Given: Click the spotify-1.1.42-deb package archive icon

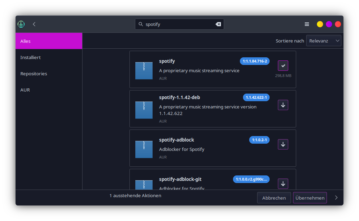Looking at the screenshot, I should click(x=144, y=110).
